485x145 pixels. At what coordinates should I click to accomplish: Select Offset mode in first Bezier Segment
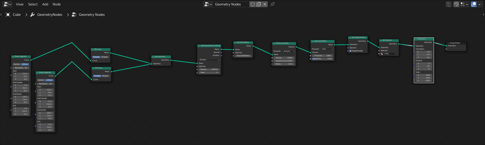point(25,64)
